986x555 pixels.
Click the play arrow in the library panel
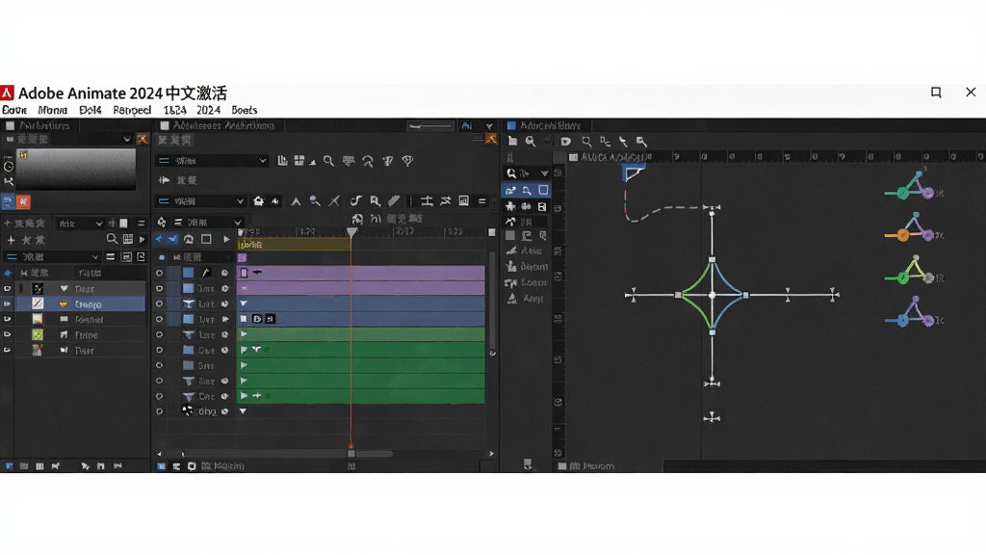point(143,240)
